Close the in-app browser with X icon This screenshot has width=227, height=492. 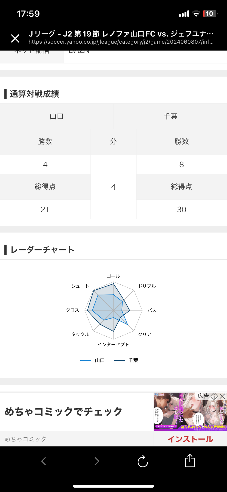15,38
